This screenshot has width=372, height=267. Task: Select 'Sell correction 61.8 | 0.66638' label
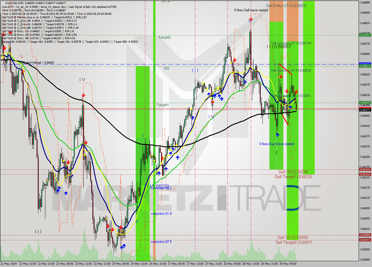coord(291,71)
